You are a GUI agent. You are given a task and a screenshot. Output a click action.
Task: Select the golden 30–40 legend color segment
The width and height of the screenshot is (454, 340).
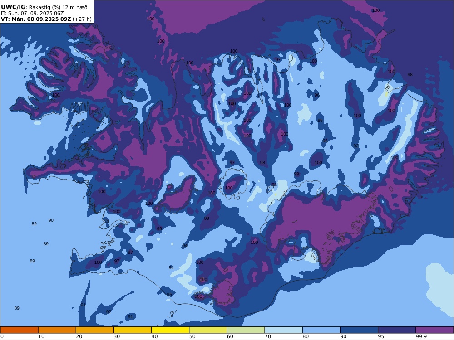point(133,330)
